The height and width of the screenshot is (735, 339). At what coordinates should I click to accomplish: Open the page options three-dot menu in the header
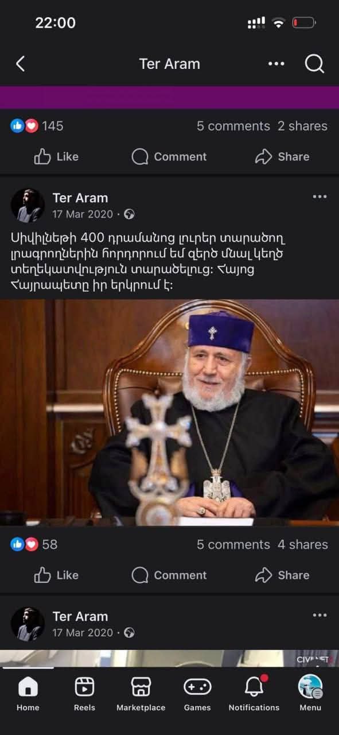[276, 64]
